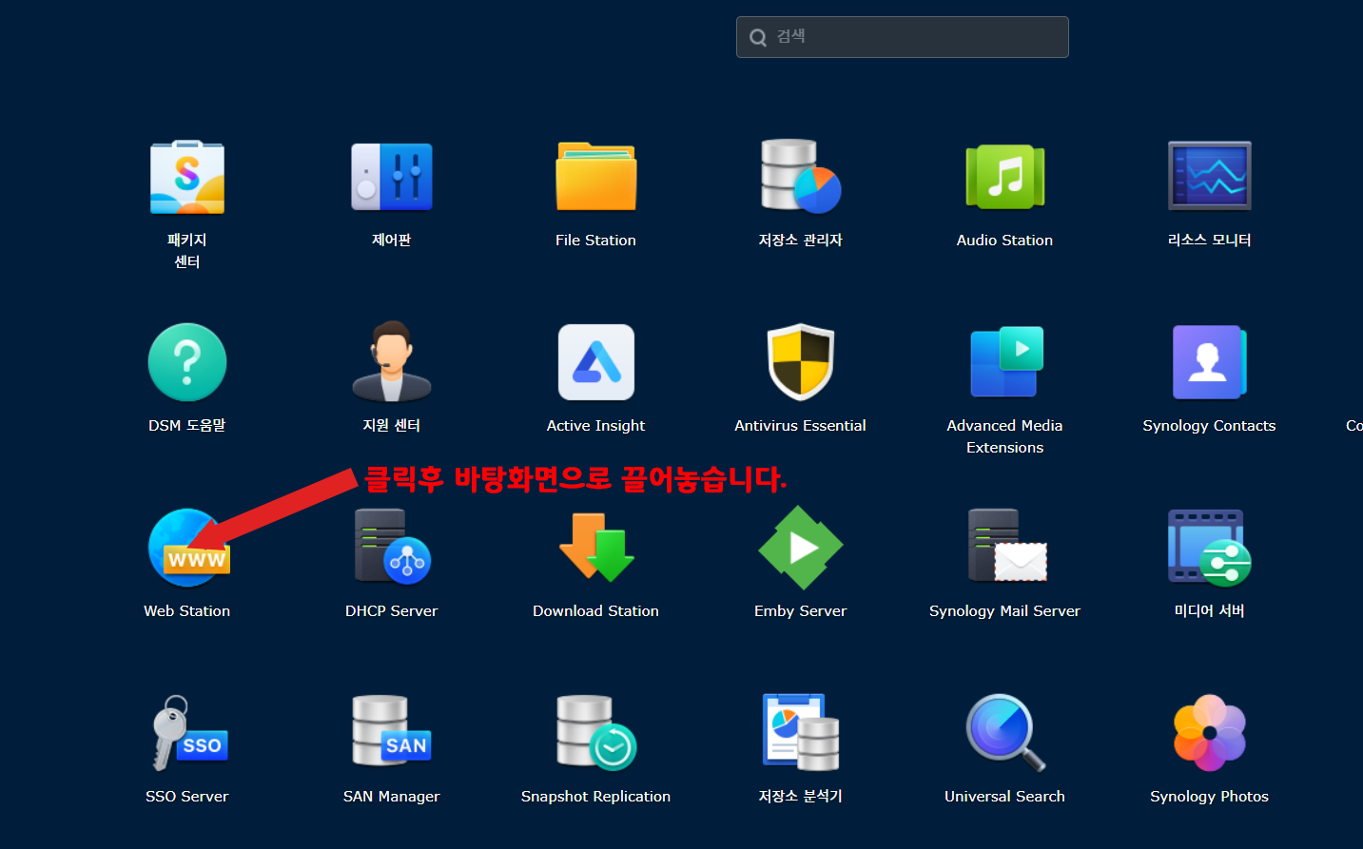Click the "Audio Station" label text
Screen dimensions: 1363x849
[1005, 241]
